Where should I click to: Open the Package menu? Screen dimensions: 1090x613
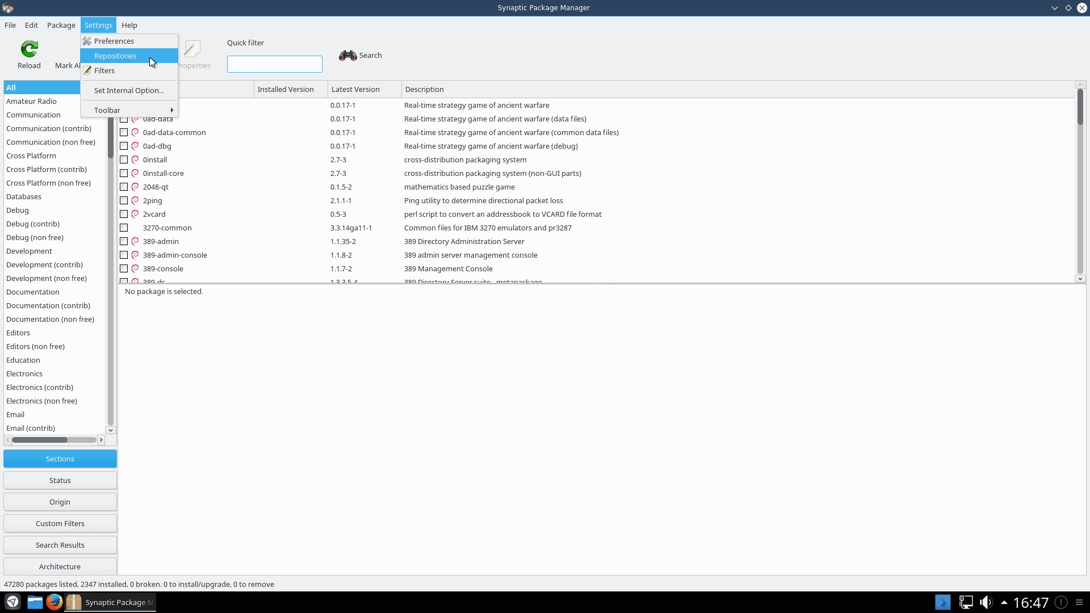(x=61, y=25)
